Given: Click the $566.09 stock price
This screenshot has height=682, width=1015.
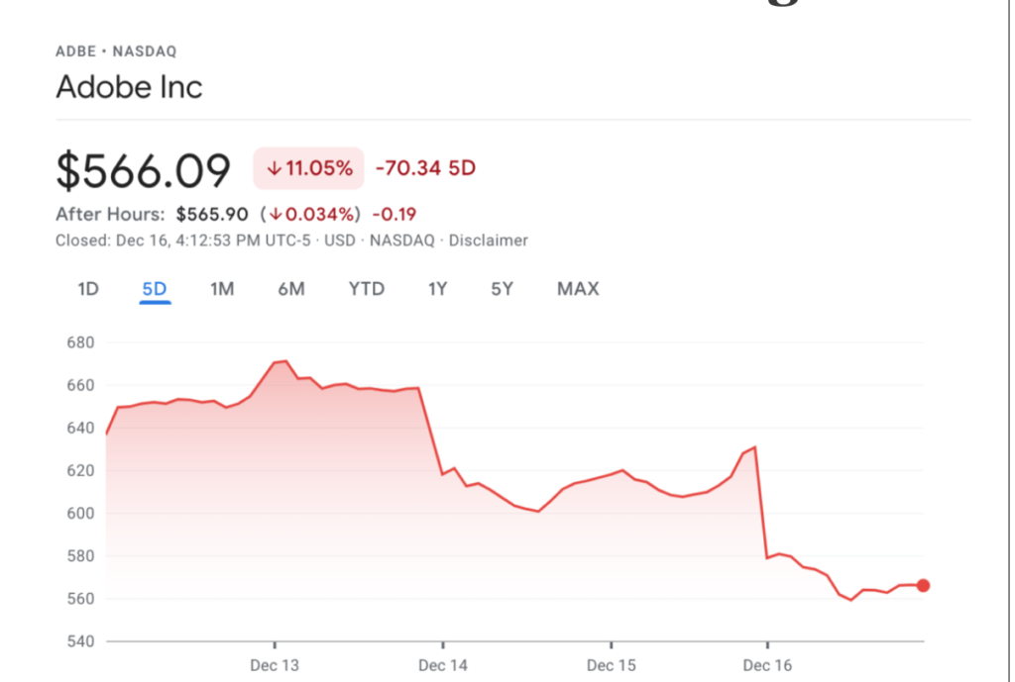Looking at the screenshot, I should tap(144, 170).
